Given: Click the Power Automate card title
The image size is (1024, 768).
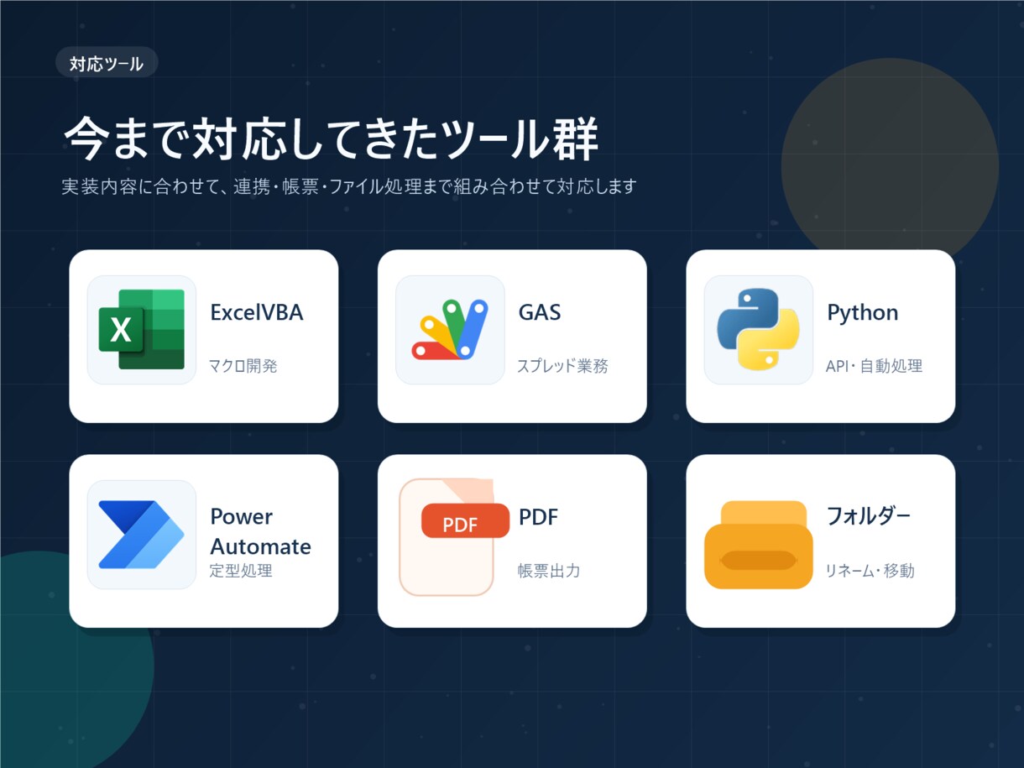Looking at the screenshot, I should 260,531.
